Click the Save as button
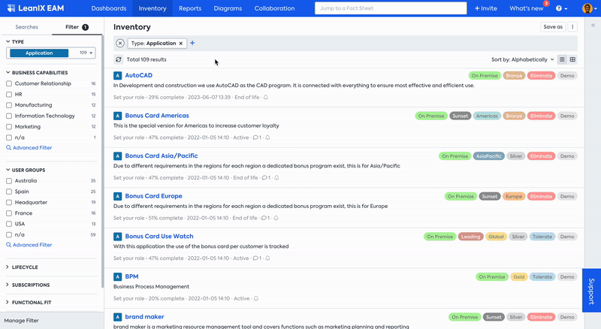Image resolution: width=601 pixels, height=329 pixels. [x=553, y=27]
